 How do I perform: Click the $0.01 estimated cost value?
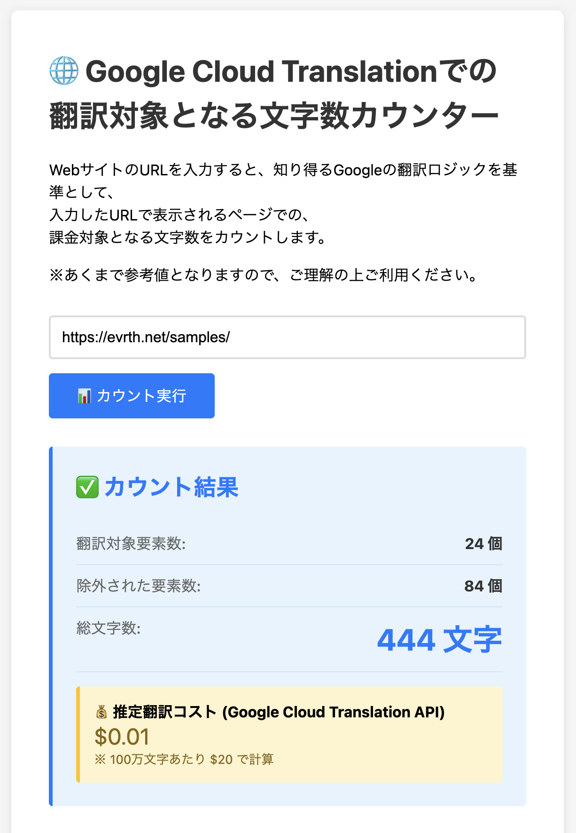pyautogui.click(x=122, y=737)
